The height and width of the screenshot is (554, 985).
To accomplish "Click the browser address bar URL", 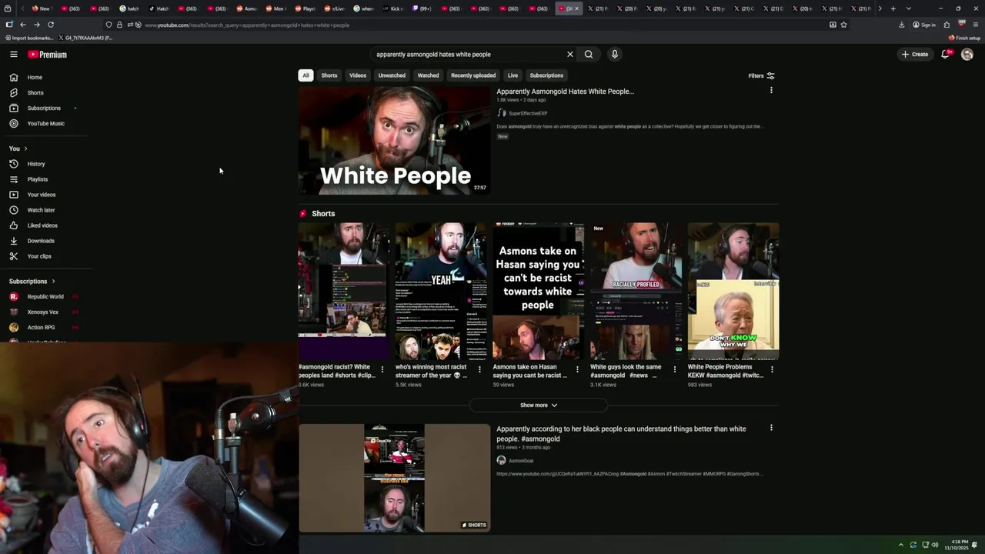I will (x=247, y=25).
